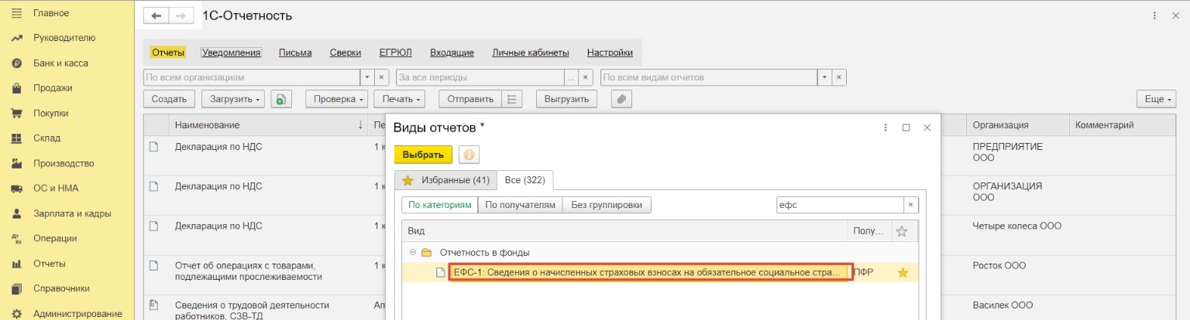
Task: Click the attachment paperclip icon in toolbar
Action: click(621, 99)
